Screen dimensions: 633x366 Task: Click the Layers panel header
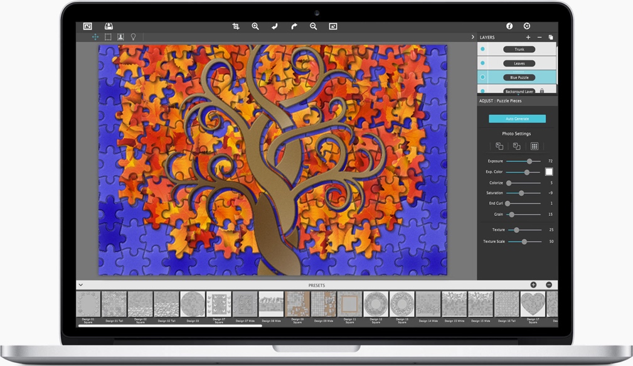(x=488, y=37)
